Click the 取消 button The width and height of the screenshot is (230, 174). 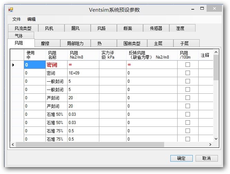point(207,158)
